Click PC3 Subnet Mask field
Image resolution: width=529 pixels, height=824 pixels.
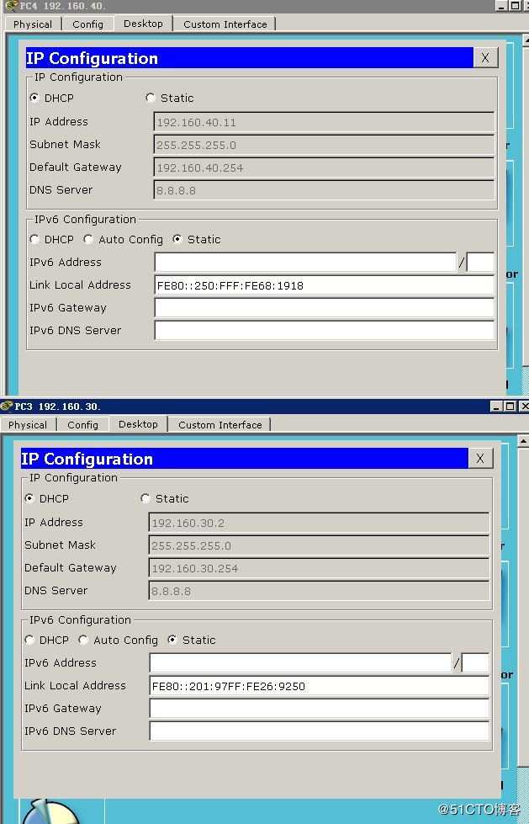click(319, 545)
